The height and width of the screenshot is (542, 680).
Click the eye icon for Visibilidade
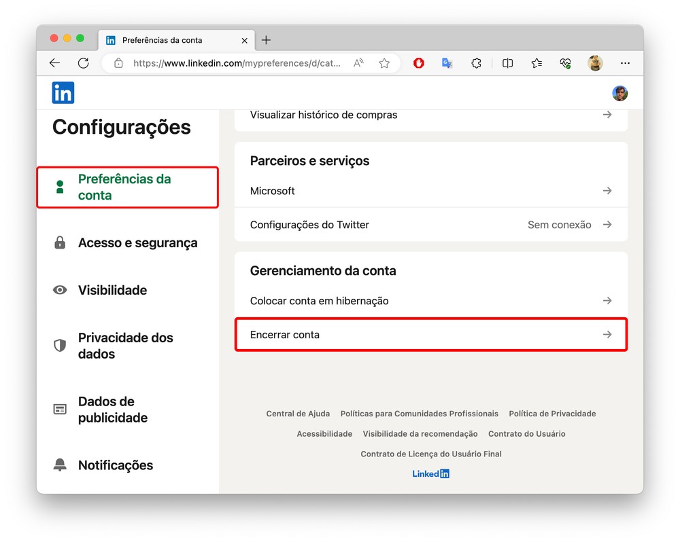pyautogui.click(x=60, y=290)
